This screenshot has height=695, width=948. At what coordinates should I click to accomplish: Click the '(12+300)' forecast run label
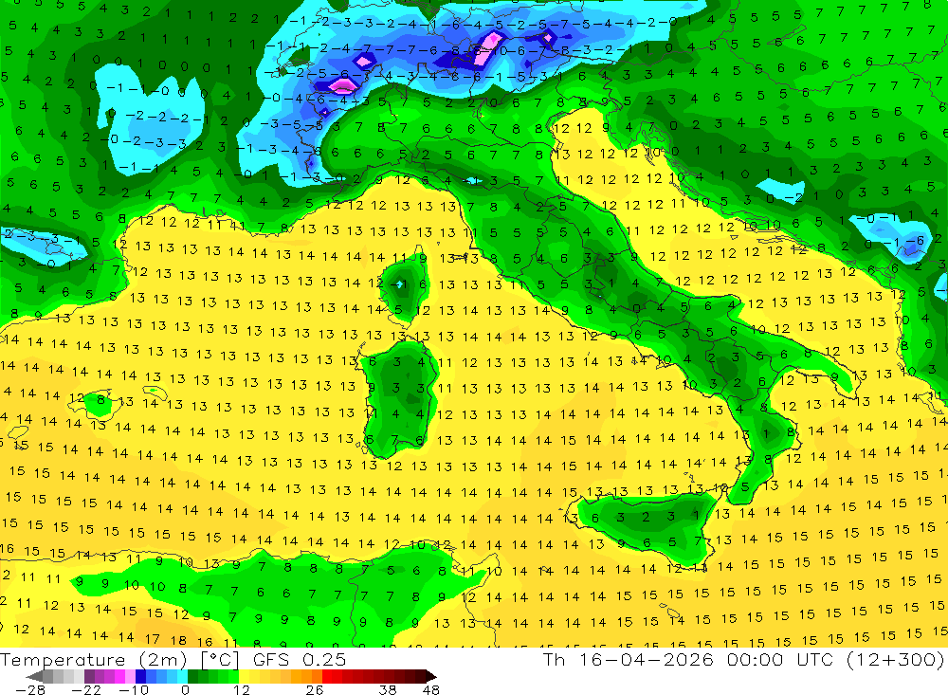896,660
